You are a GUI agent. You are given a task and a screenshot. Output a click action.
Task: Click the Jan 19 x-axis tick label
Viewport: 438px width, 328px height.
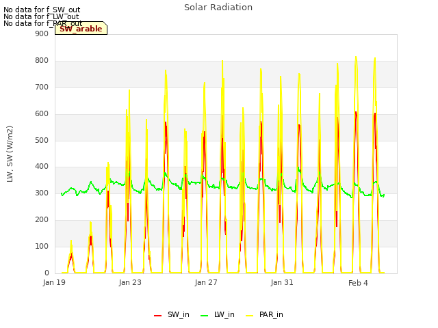coord(54,282)
